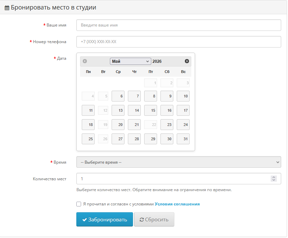Tick the agreement terms checkbox

(79, 204)
